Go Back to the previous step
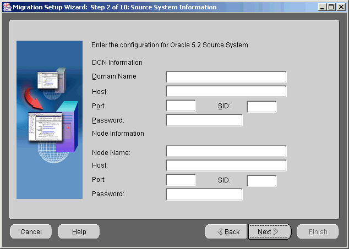The height and width of the screenshot is (249, 349). tap(226, 231)
